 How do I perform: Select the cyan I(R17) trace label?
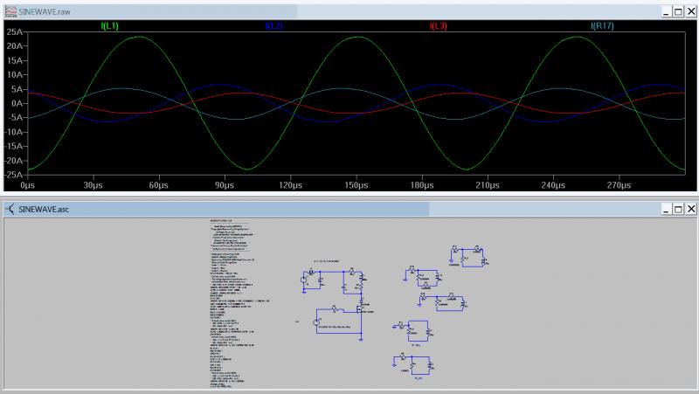click(602, 27)
